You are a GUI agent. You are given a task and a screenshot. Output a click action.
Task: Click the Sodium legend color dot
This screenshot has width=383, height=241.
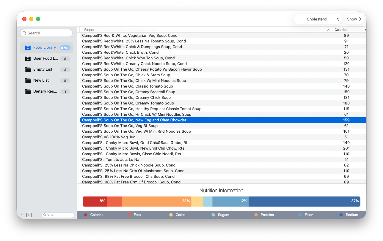[x=341, y=215]
